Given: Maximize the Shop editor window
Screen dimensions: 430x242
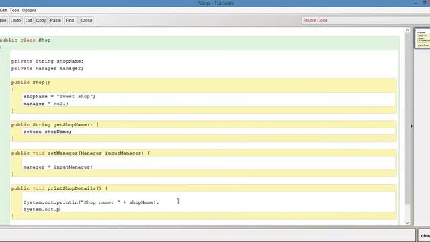Looking at the screenshot, I should coord(424,3).
